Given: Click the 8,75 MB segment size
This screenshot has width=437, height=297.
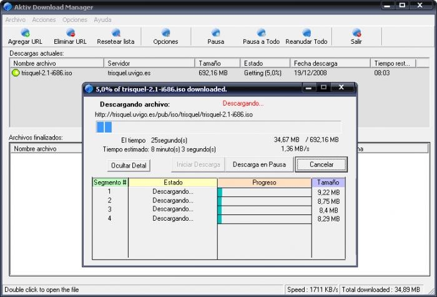Looking at the screenshot, I should click(328, 201).
